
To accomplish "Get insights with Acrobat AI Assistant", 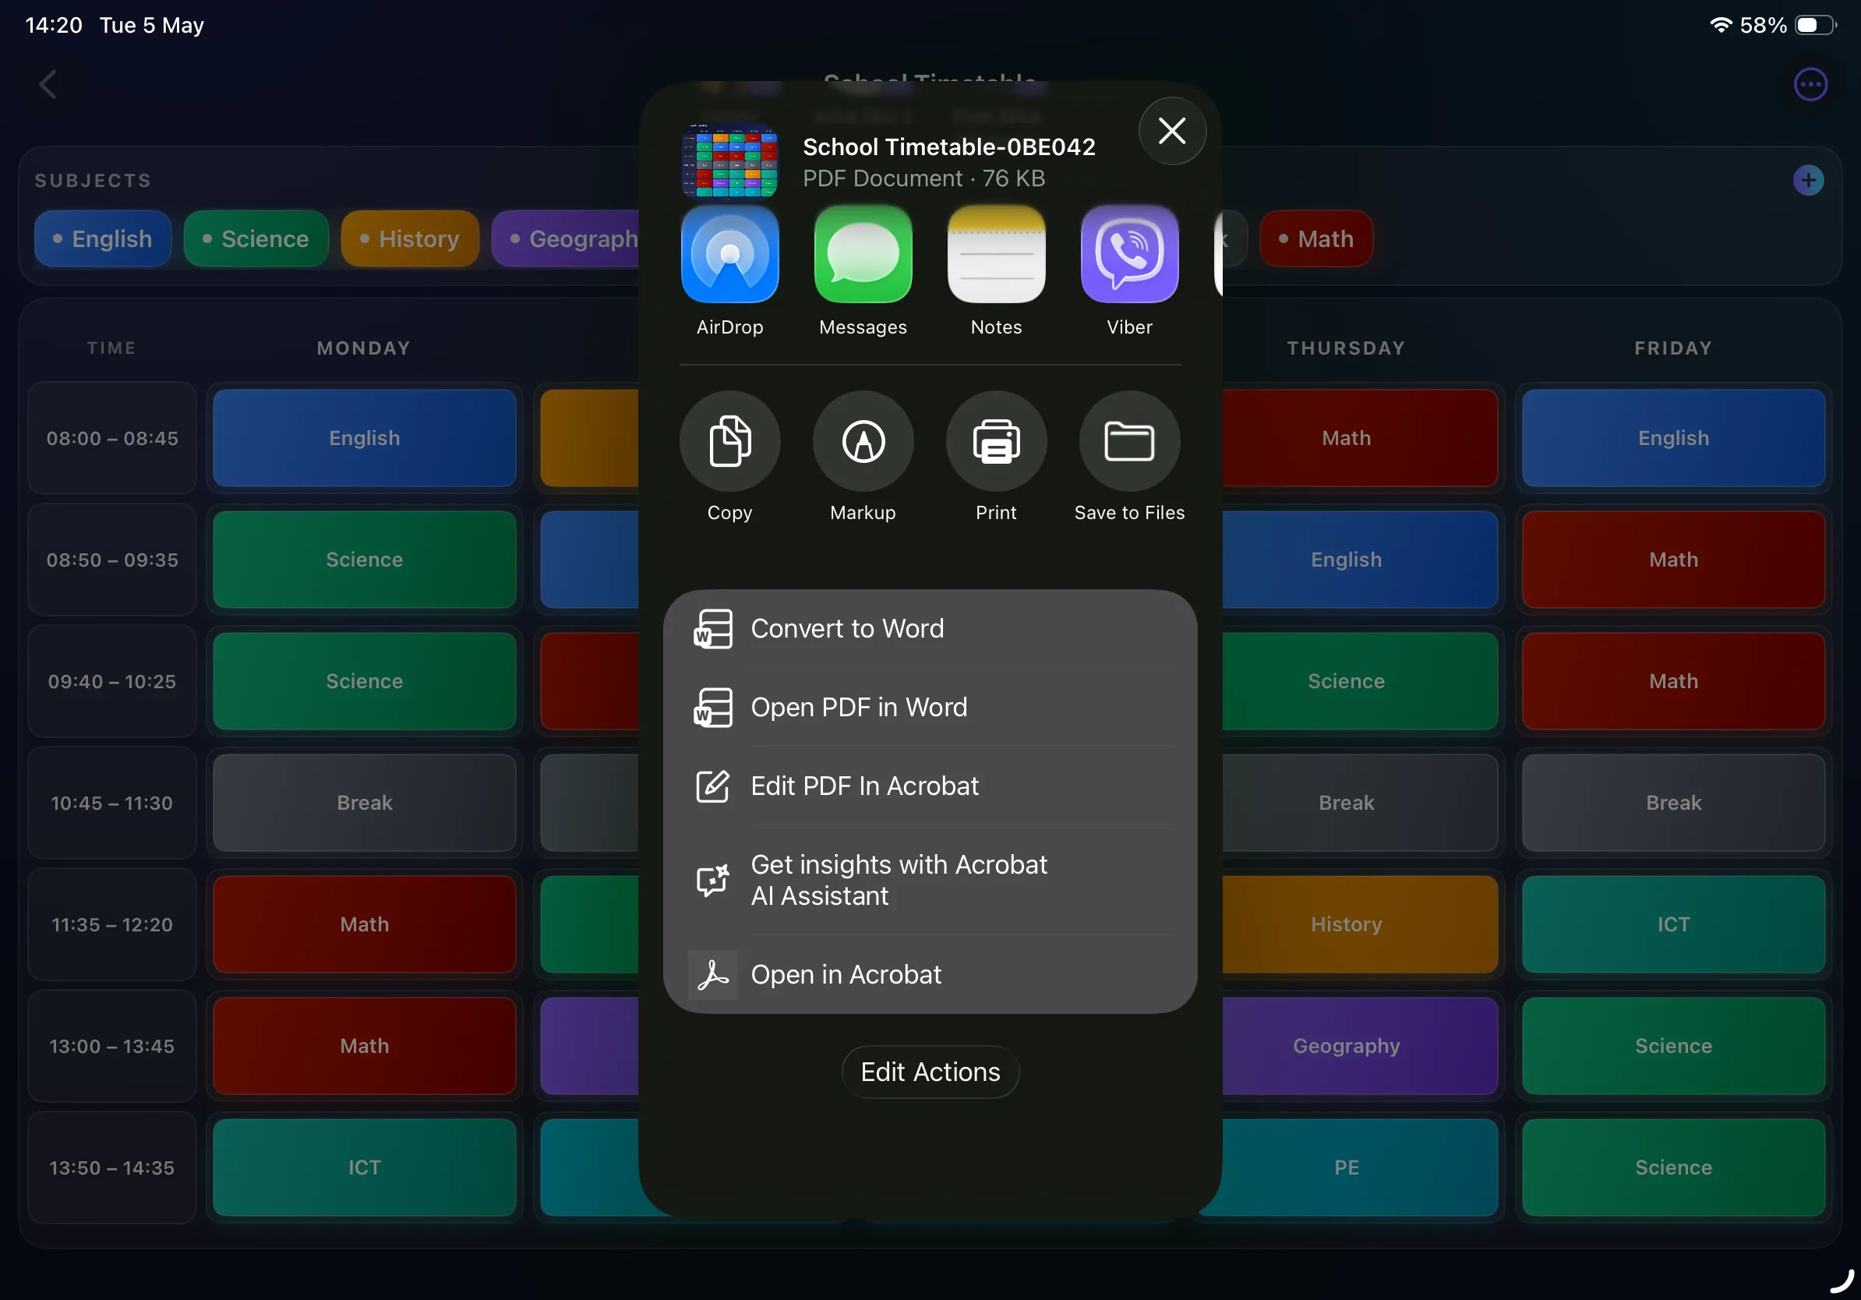I will [930, 880].
